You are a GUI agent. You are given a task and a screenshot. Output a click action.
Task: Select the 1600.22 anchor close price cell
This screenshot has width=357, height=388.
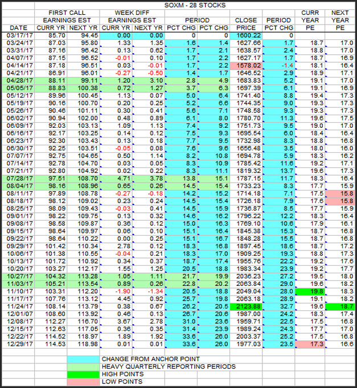point(246,35)
